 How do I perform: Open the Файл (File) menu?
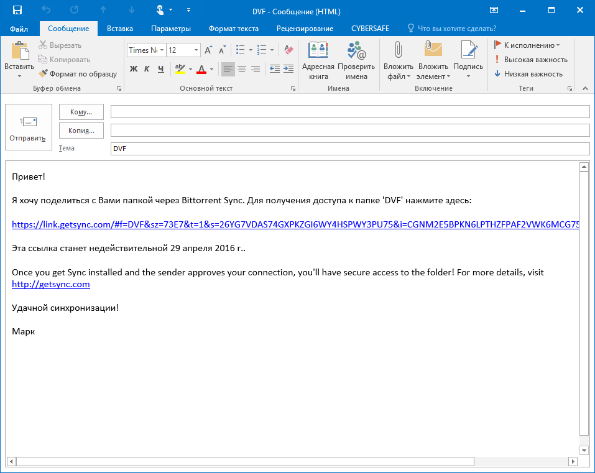19,29
